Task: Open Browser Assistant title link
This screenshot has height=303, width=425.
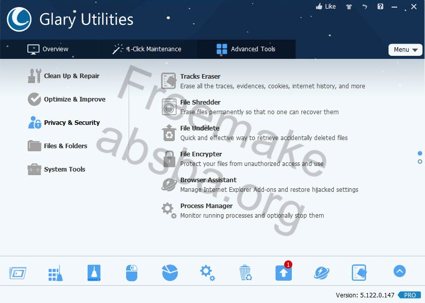Action: tap(208, 180)
